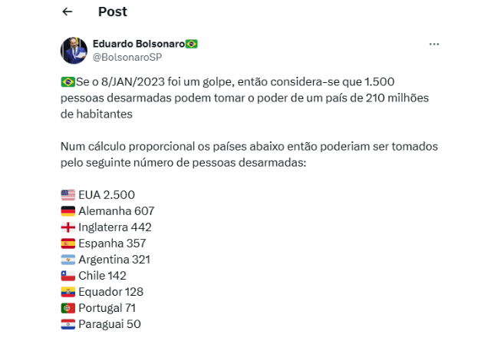Open Eduardo Bolsonaro's profile picture
The width and height of the screenshot is (491, 338).
coord(74,50)
